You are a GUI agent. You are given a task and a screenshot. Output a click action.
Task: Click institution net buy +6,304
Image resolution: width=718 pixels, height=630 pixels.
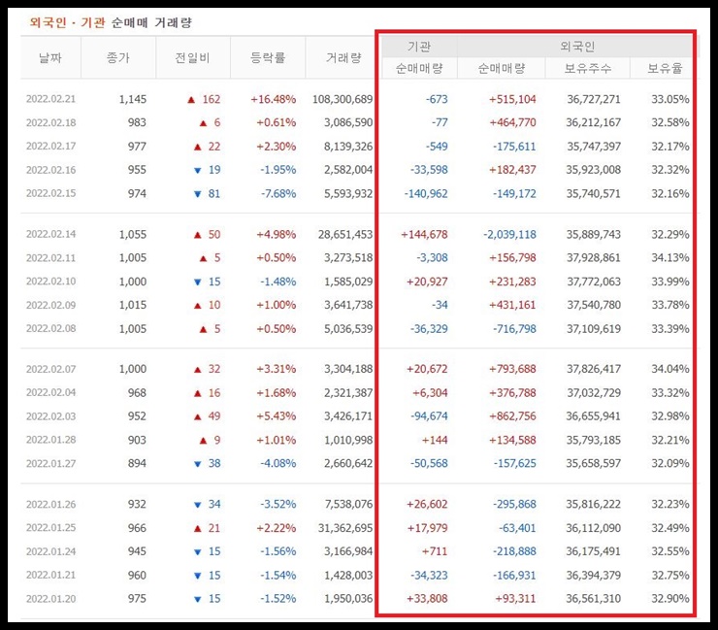click(430, 393)
